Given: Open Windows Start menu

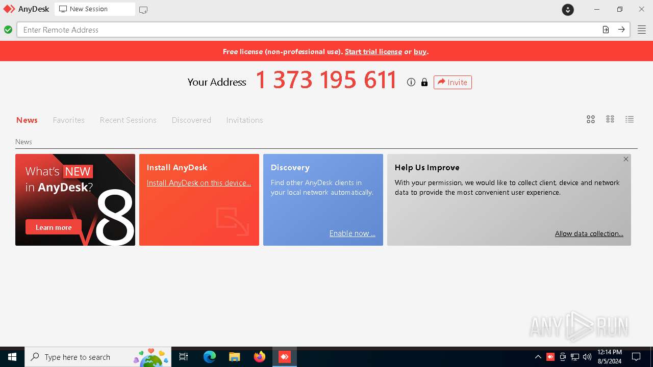Looking at the screenshot, I should [x=12, y=357].
